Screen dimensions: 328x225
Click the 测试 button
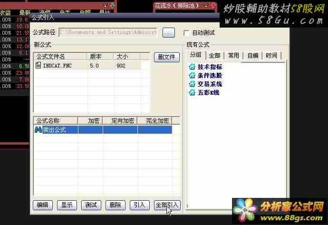coord(91,205)
